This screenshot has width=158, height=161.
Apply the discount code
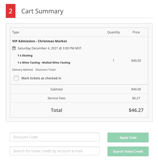[x=128, y=137]
